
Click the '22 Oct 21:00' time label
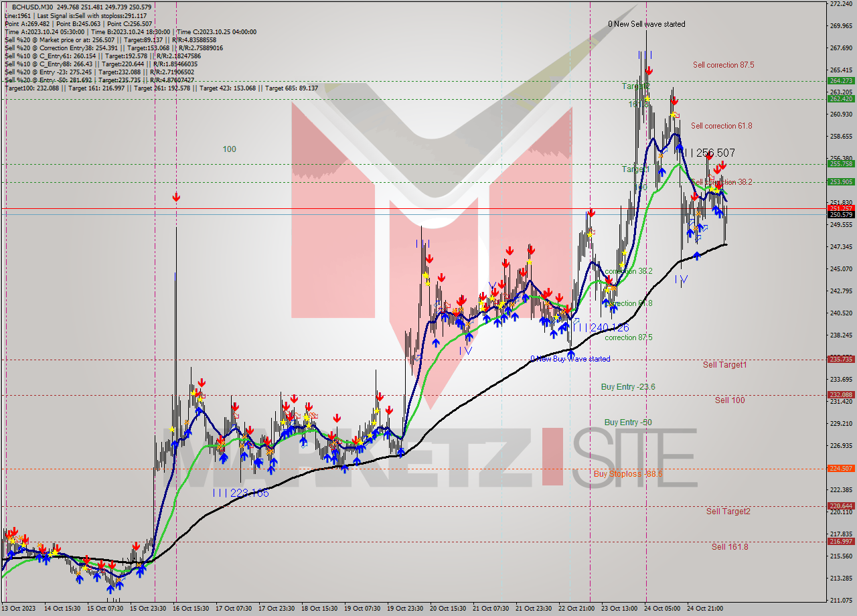pos(576,609)
